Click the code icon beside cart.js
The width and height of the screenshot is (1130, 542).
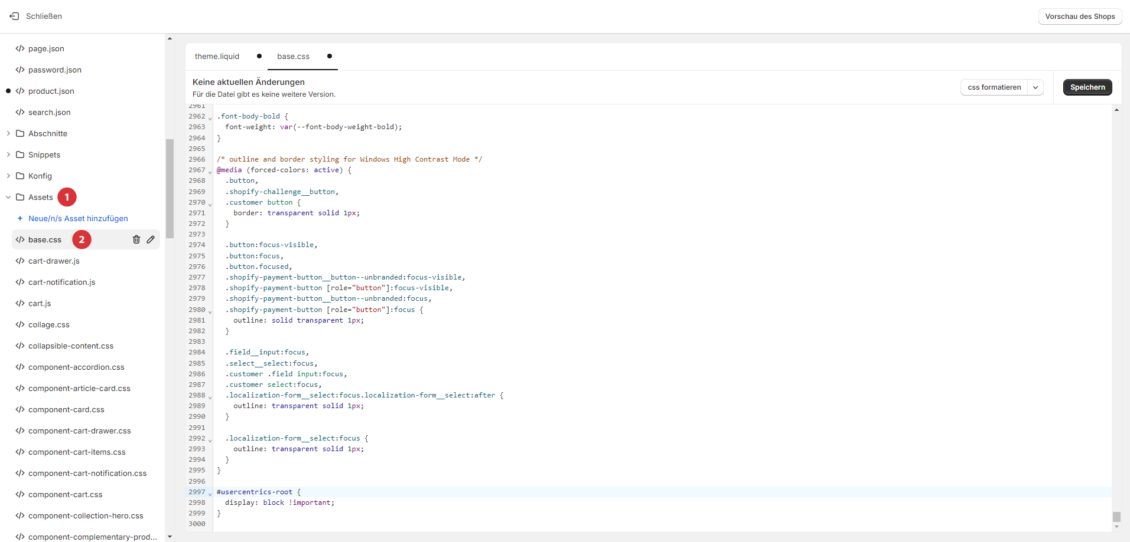click(x=20, y=303)
